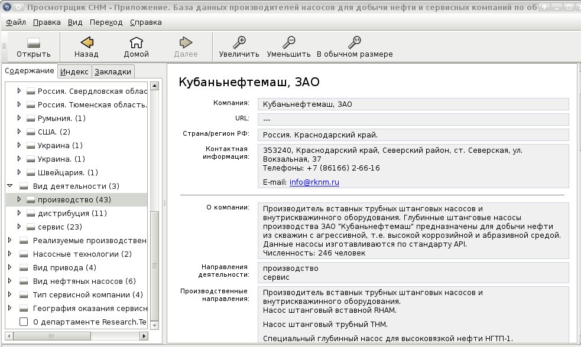Click the toolbar drag handle grip
581x347 pixels.
pyautogui.click(x=4, y=47)
